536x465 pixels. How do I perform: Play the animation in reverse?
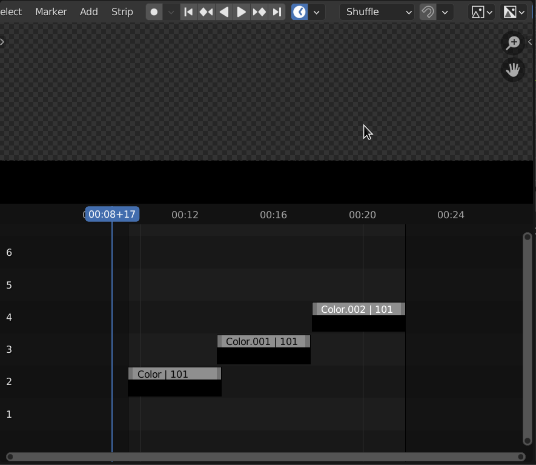[x=223, y=12]
